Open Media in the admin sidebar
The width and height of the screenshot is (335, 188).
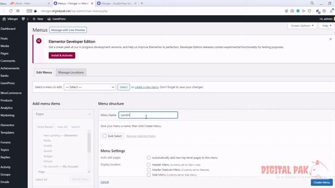click(5, 46)
